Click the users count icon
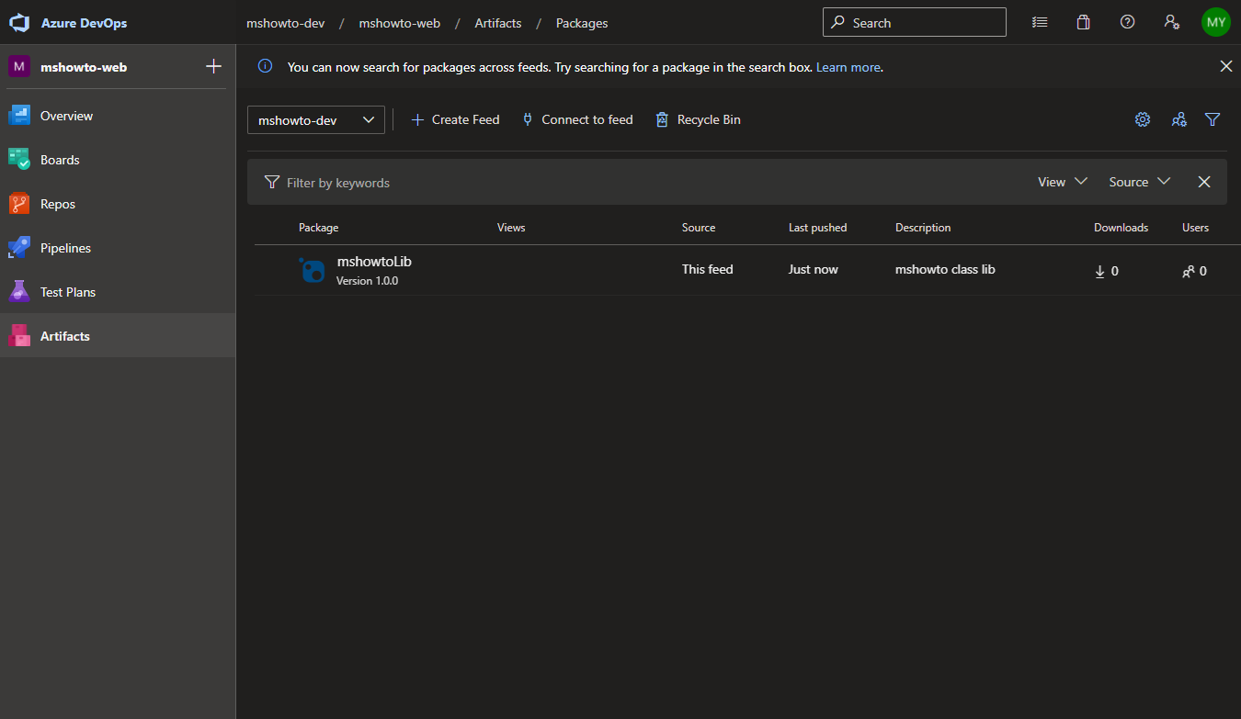Viewport: 1241px width, 719px height. pyautogui.click(x=1190, y=271)
